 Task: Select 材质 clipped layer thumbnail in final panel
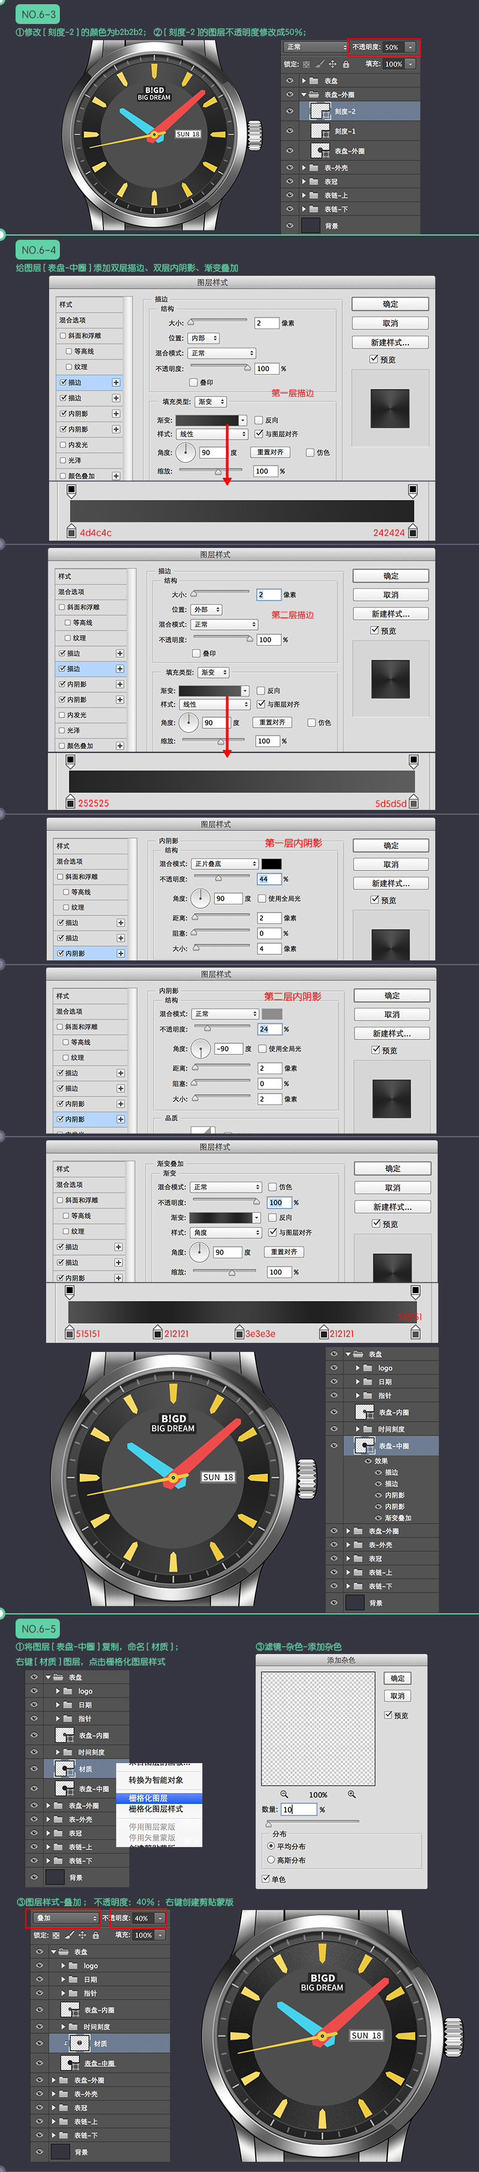79,2043
